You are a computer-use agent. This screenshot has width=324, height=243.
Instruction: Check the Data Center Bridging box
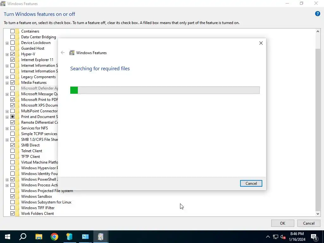(12, 37)
